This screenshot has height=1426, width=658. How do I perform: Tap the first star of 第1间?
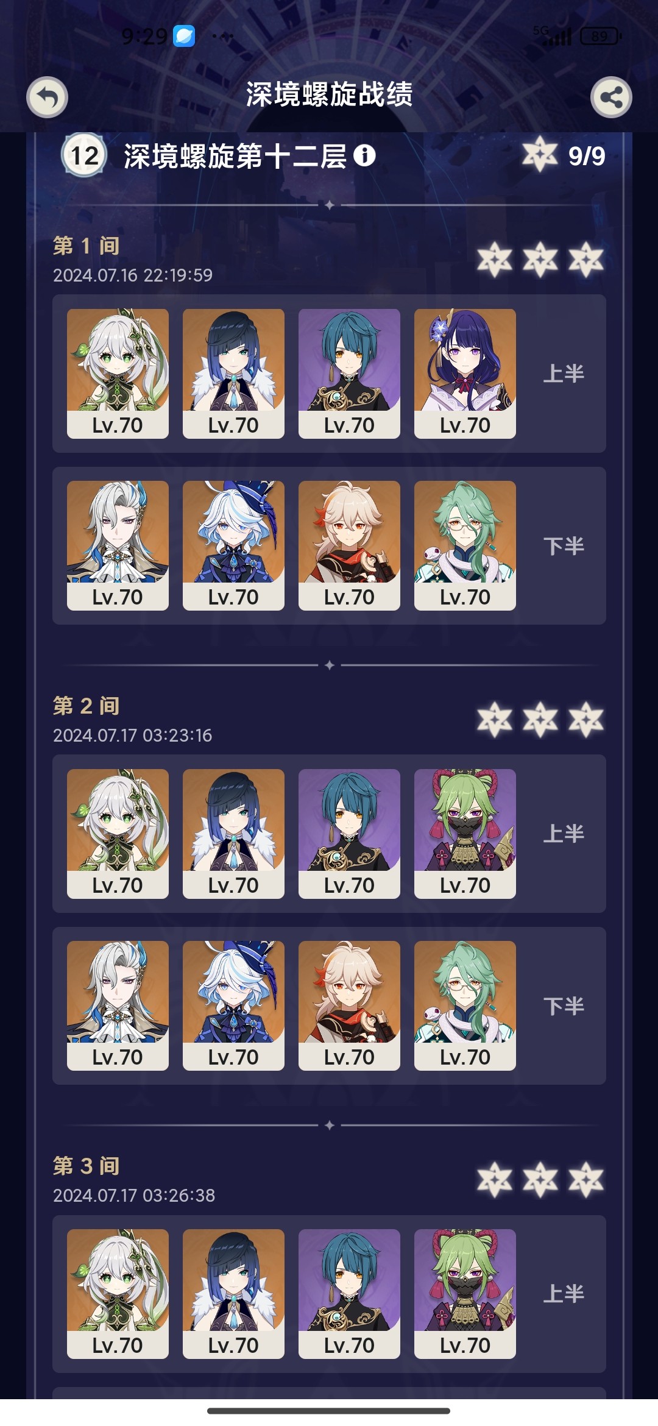(494, 260)
